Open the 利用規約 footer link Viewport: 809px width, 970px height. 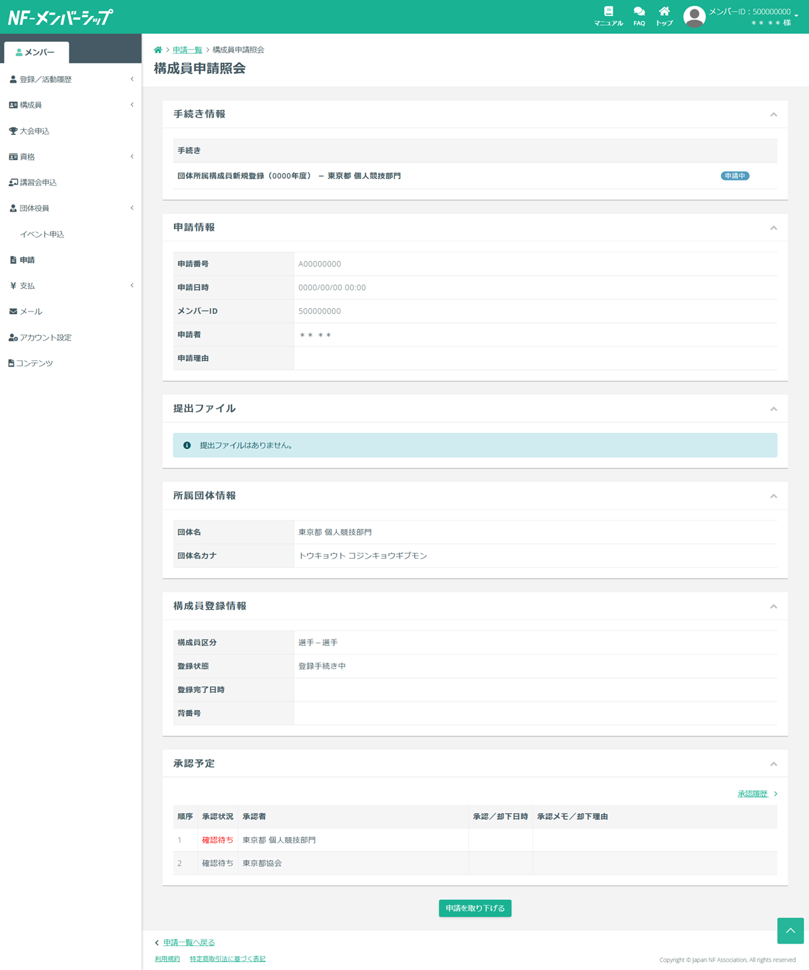point(167,959)
